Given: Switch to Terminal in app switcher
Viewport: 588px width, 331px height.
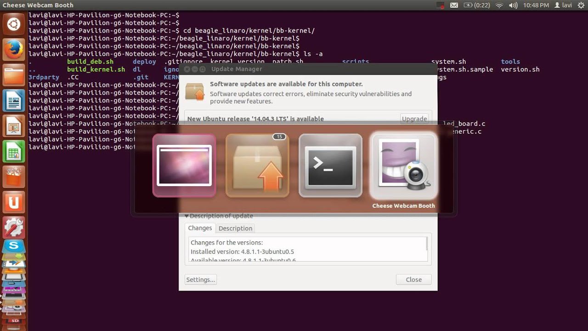Looking at the screenshot, I should (330, 165).
